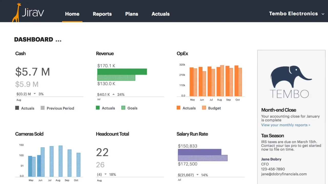Click the $40.1 K revenue variance value

pos(104,94)
